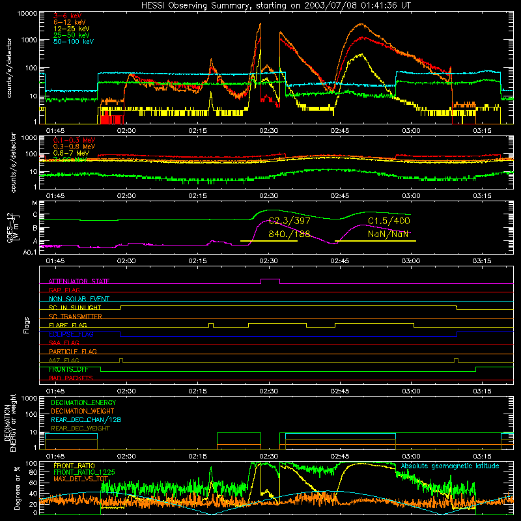Click the REAR_DEC_CHAN/128 legend label

[86, 419]
